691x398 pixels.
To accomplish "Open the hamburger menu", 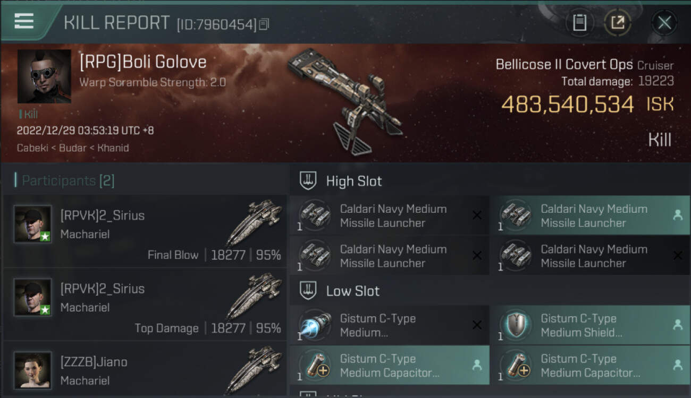I will point(24,21).
